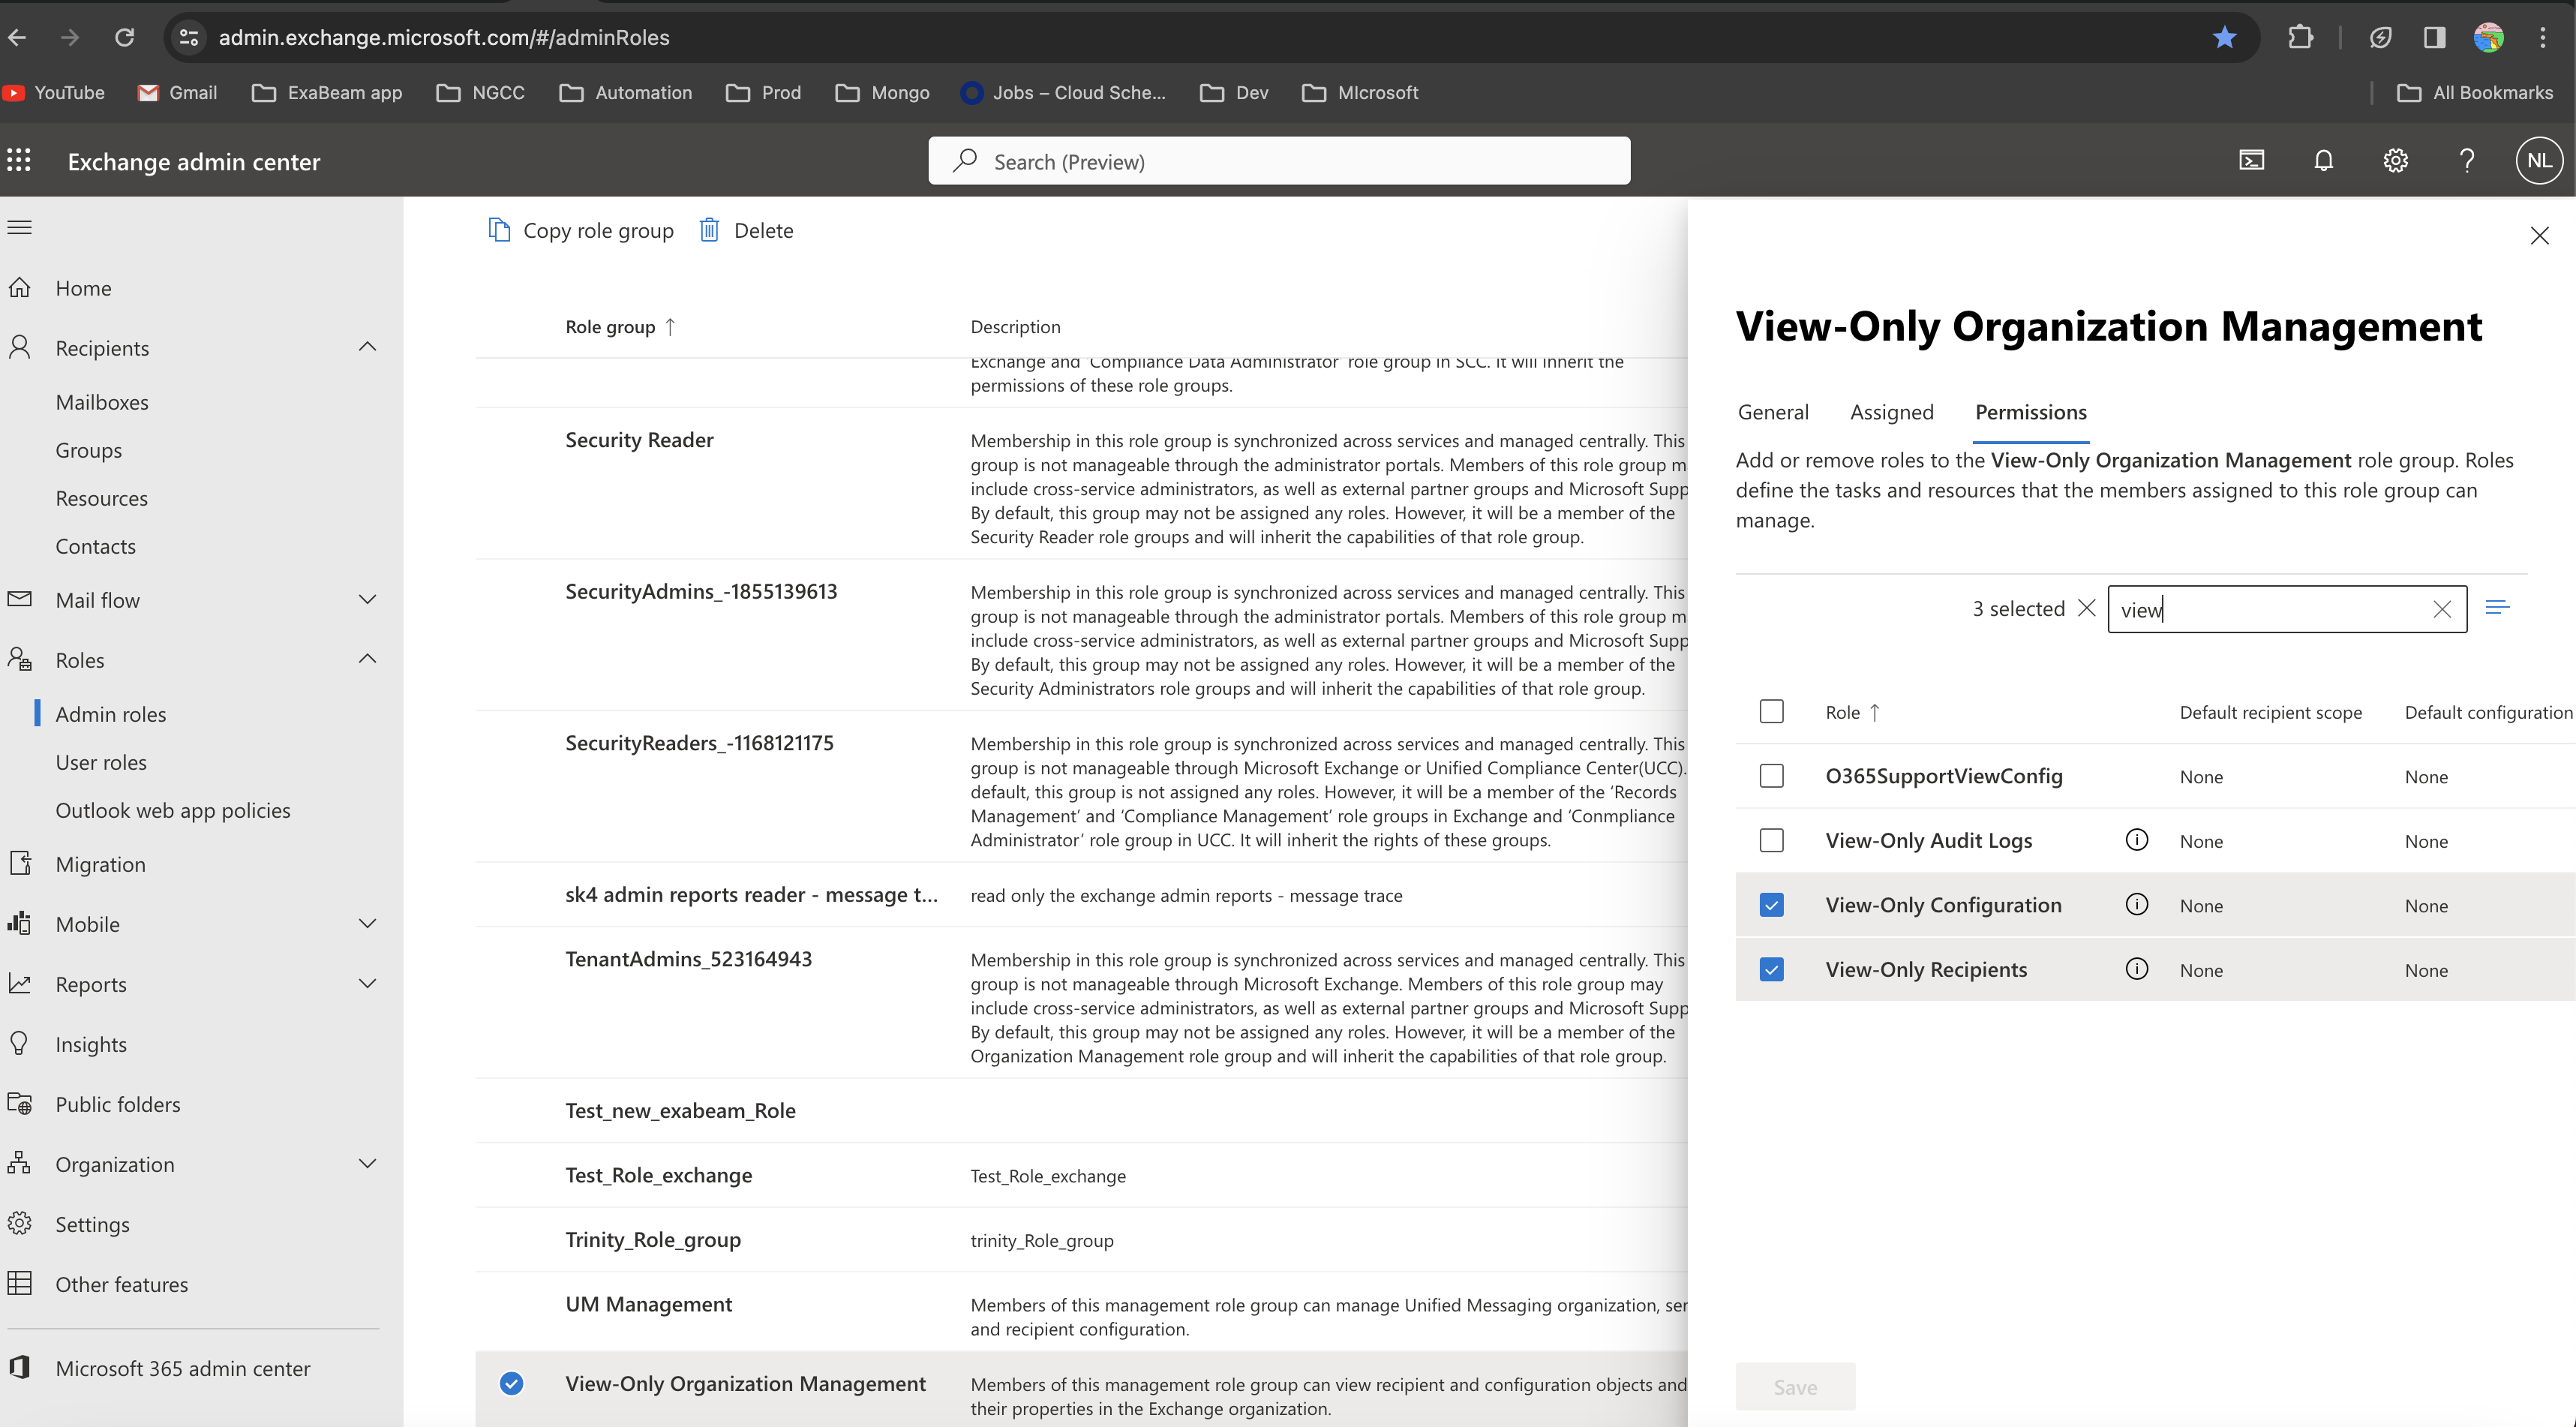Click the Delete trash icon
Viewport: 2576px width, 1427px height.
709,230
